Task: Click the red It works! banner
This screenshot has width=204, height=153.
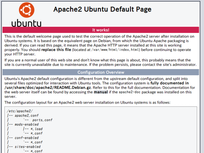Action: click(x=101, y=30)
